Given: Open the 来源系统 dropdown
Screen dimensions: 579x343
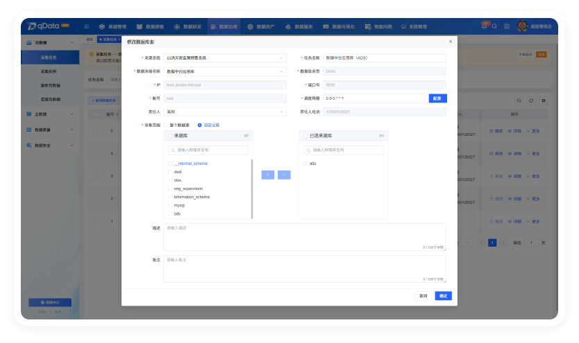Looking at the screenshot, I should pos(224,58).
